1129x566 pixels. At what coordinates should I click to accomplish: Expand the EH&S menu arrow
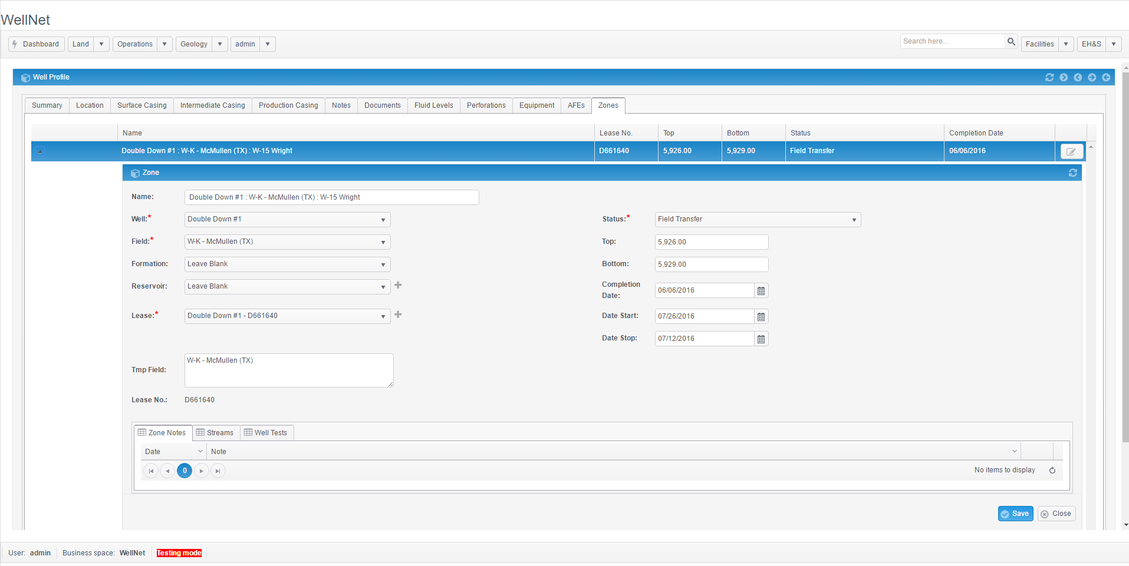pos(1114,44)
